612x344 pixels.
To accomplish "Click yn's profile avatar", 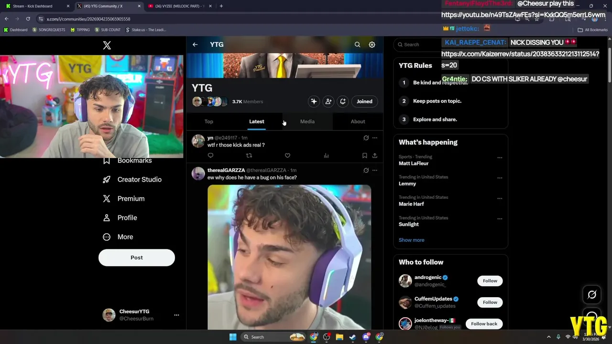I will coord(198,141).
